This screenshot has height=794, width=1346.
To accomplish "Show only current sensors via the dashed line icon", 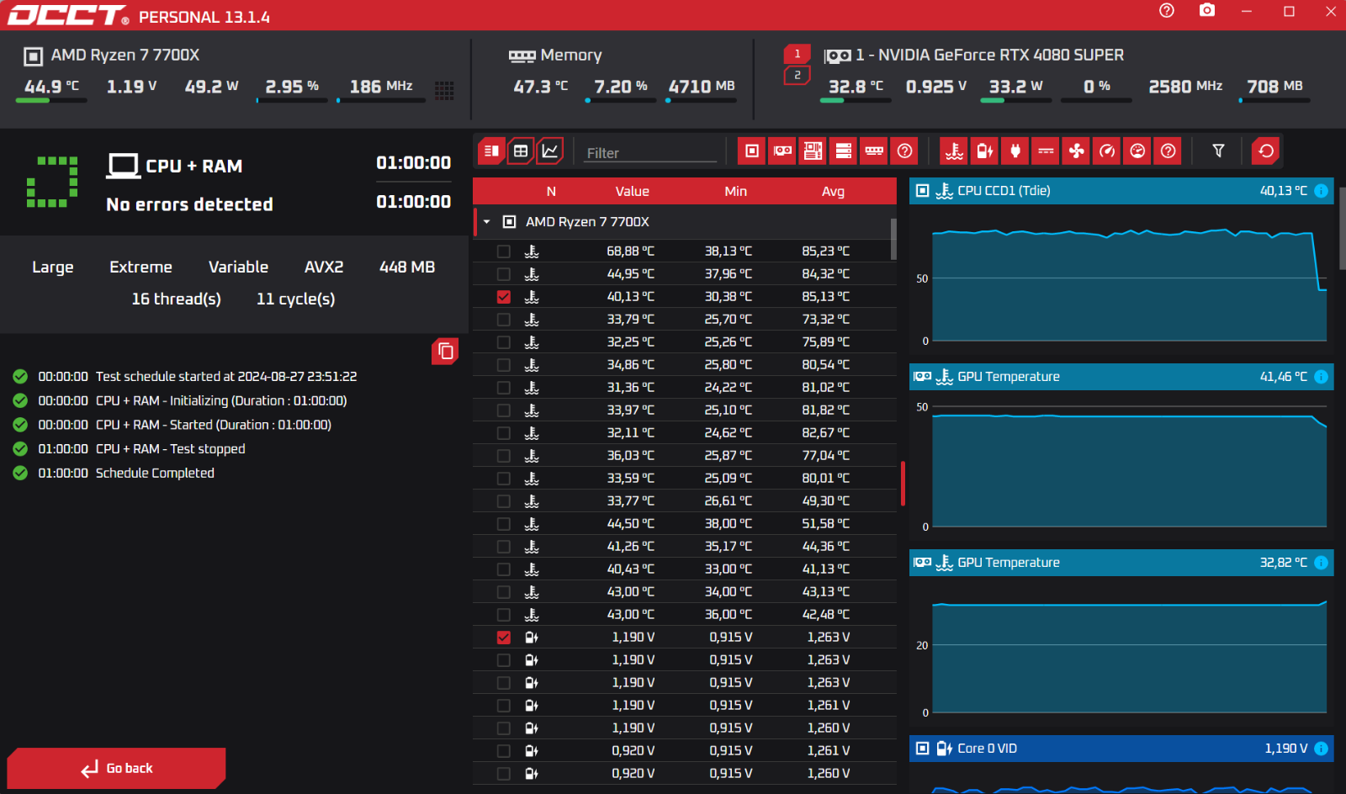I will coord(1046,151).
